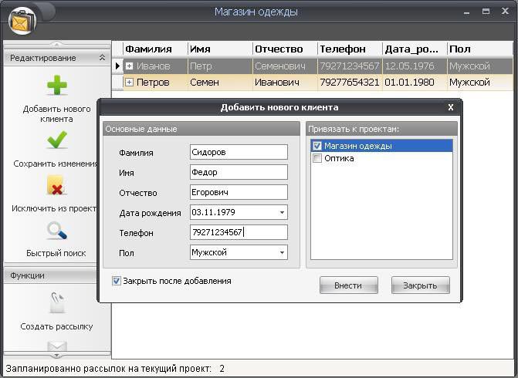Image resolution: width=518 pixels, height=378 pixels.
Task: Expand the Иванов row plus sign
Action: [129, 66]
